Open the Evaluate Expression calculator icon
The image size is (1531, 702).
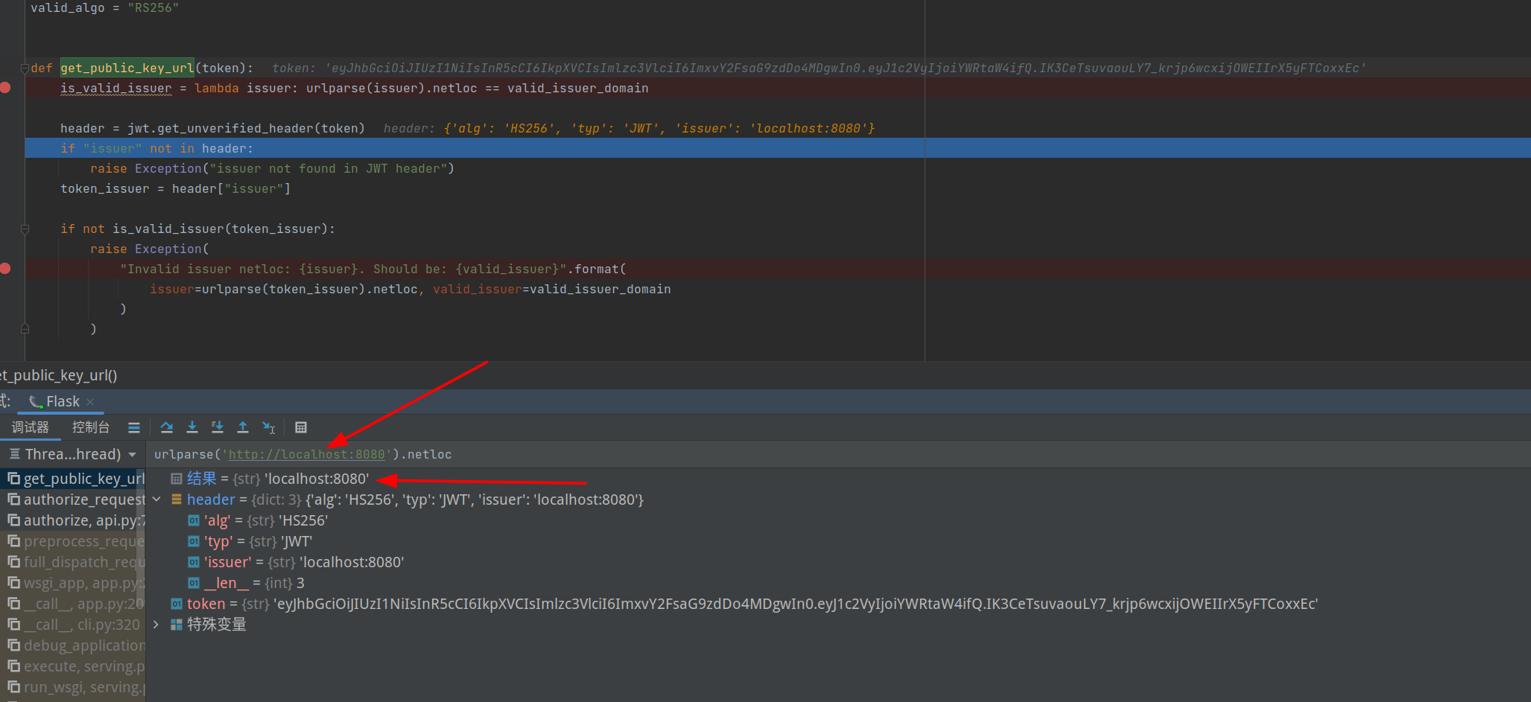pos(301,427)
